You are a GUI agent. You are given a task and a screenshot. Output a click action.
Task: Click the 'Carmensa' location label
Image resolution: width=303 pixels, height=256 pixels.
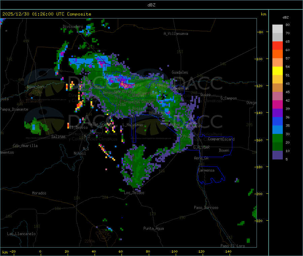[206, 170]
